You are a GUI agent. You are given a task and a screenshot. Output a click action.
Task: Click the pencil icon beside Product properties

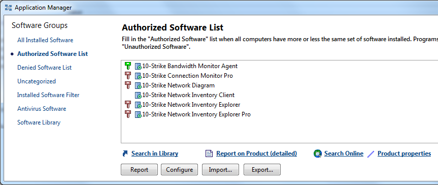371,153
